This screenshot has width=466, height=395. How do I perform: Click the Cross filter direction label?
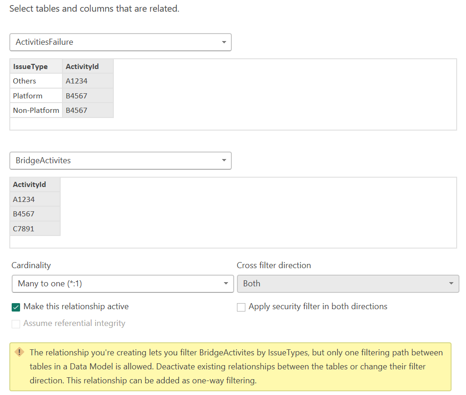point(274,265)
